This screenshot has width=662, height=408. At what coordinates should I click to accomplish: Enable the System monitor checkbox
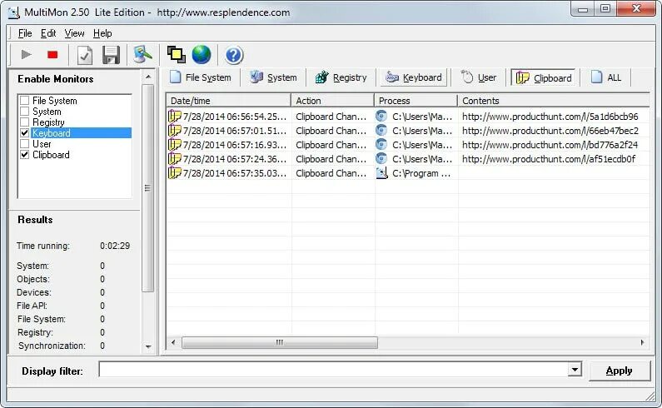[25, 112]
